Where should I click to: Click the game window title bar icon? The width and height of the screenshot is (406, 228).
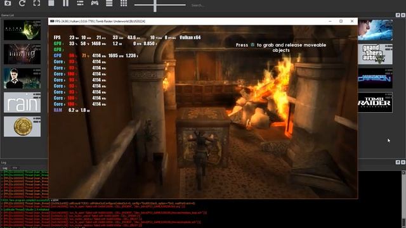(52, 21)
